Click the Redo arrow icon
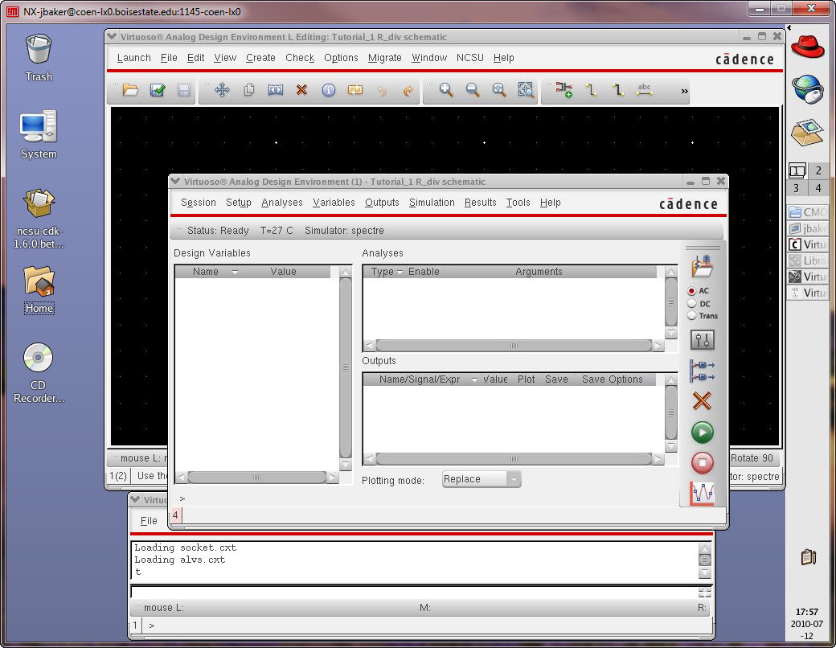The width and height of the screenshot is (836, 648). click(408, 91)
